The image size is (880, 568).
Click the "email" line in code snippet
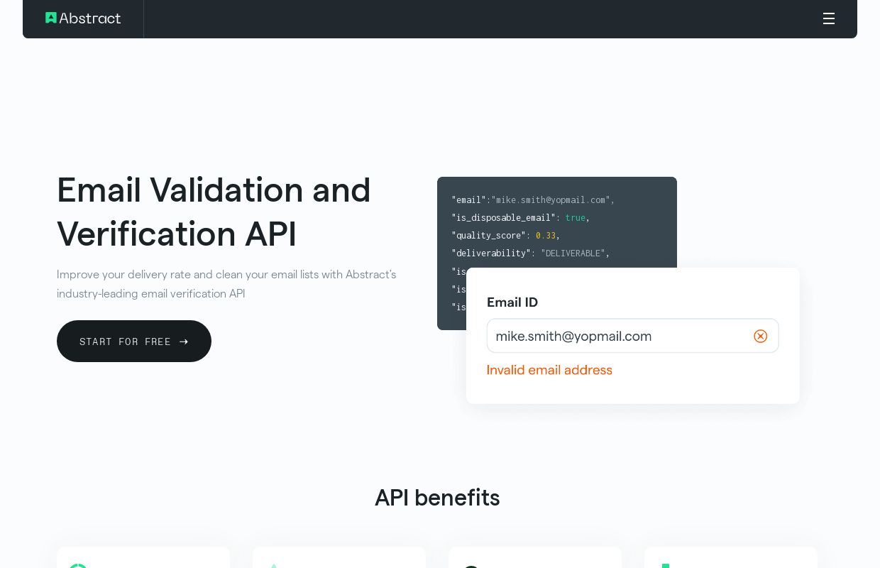533,200
